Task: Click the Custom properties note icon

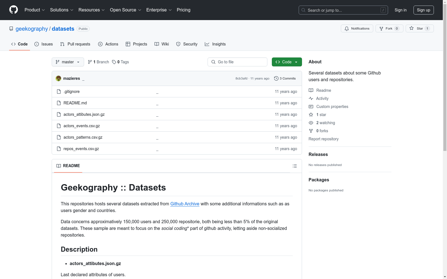Action: [311, 107]
